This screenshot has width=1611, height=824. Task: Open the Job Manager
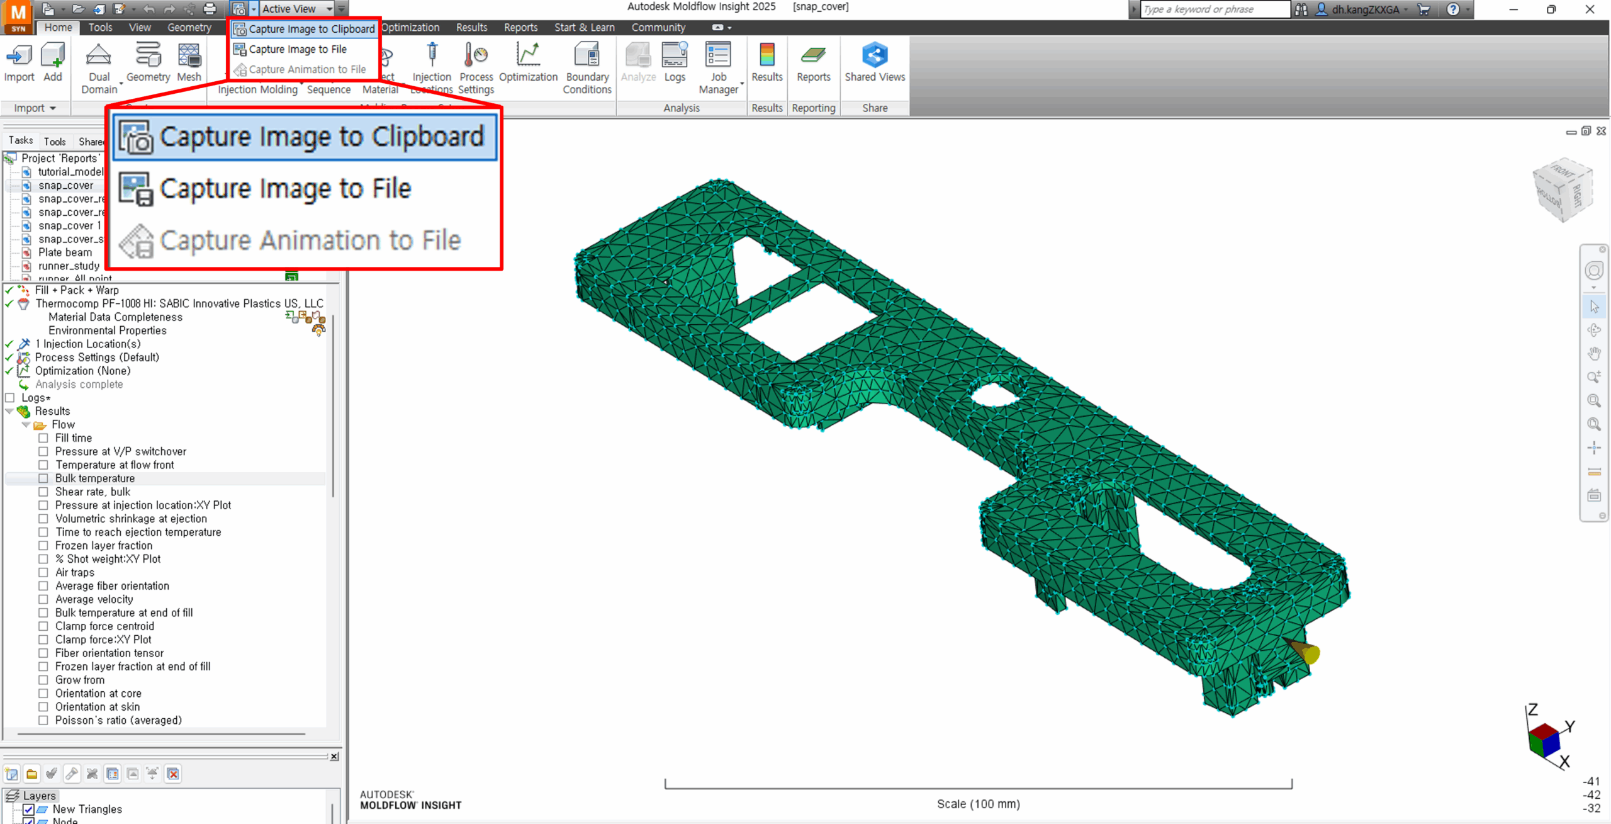(718, 68)
